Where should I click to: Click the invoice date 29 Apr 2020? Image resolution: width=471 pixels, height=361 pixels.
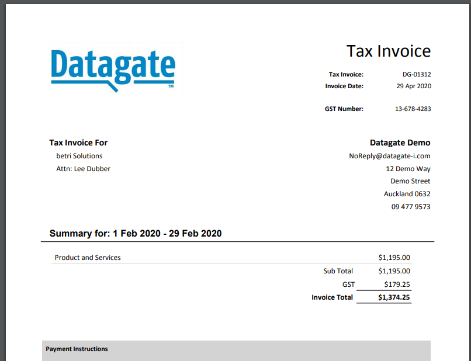[413, 86]
